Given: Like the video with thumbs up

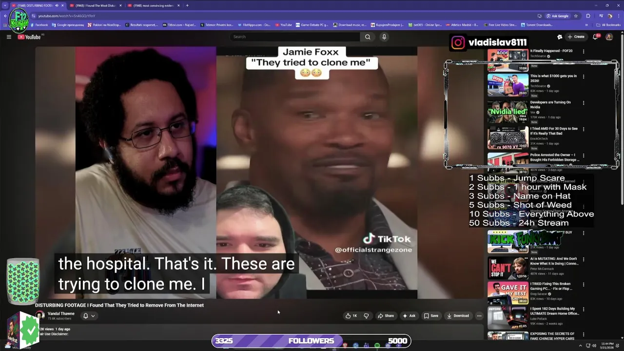Looking at the screenshot, I should 351,316.
